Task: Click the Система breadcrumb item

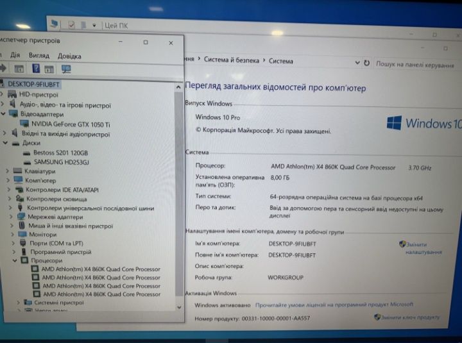Action: click(x=281, y=62)
